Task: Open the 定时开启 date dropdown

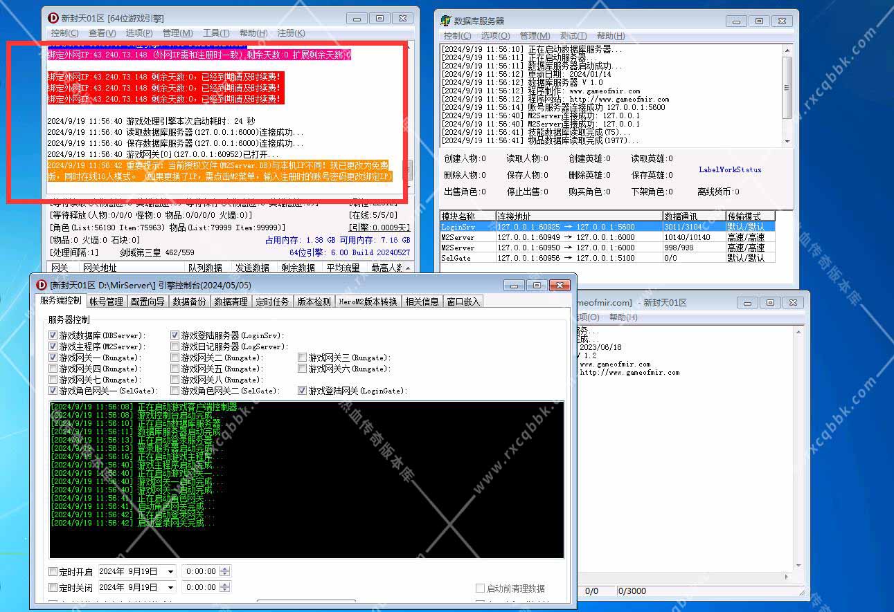Action: coord(170,572)
